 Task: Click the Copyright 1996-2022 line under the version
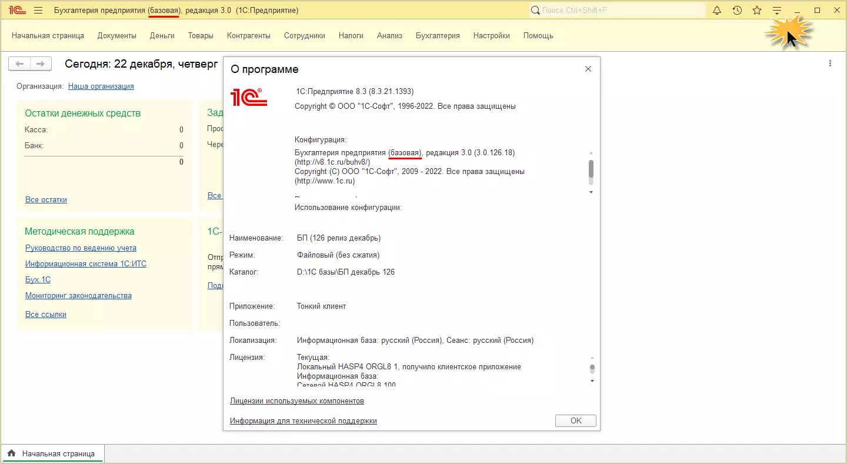405,106
